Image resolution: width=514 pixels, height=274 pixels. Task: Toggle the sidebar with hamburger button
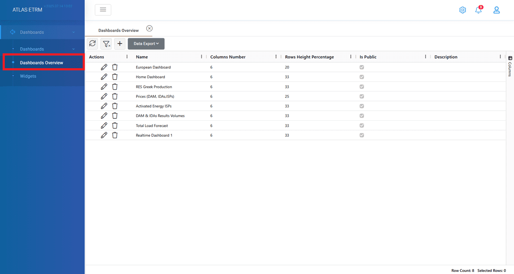coord(103,10)
